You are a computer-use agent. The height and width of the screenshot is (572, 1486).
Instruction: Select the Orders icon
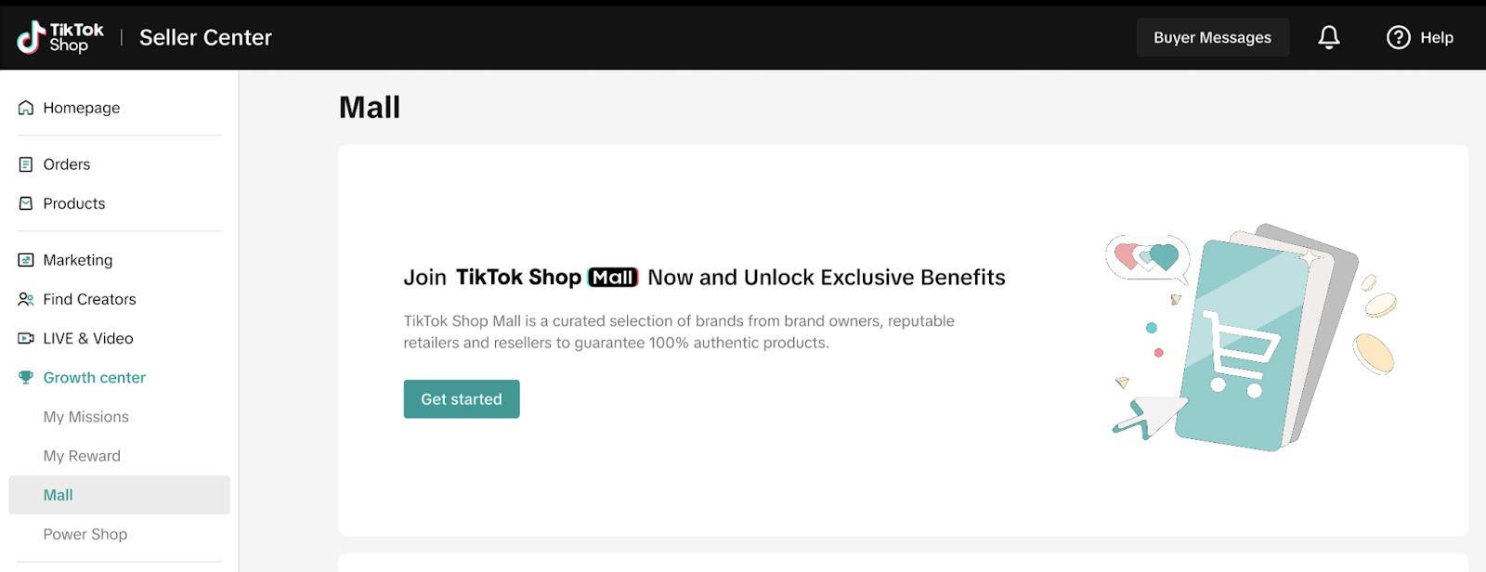click(x=27, y=164)
